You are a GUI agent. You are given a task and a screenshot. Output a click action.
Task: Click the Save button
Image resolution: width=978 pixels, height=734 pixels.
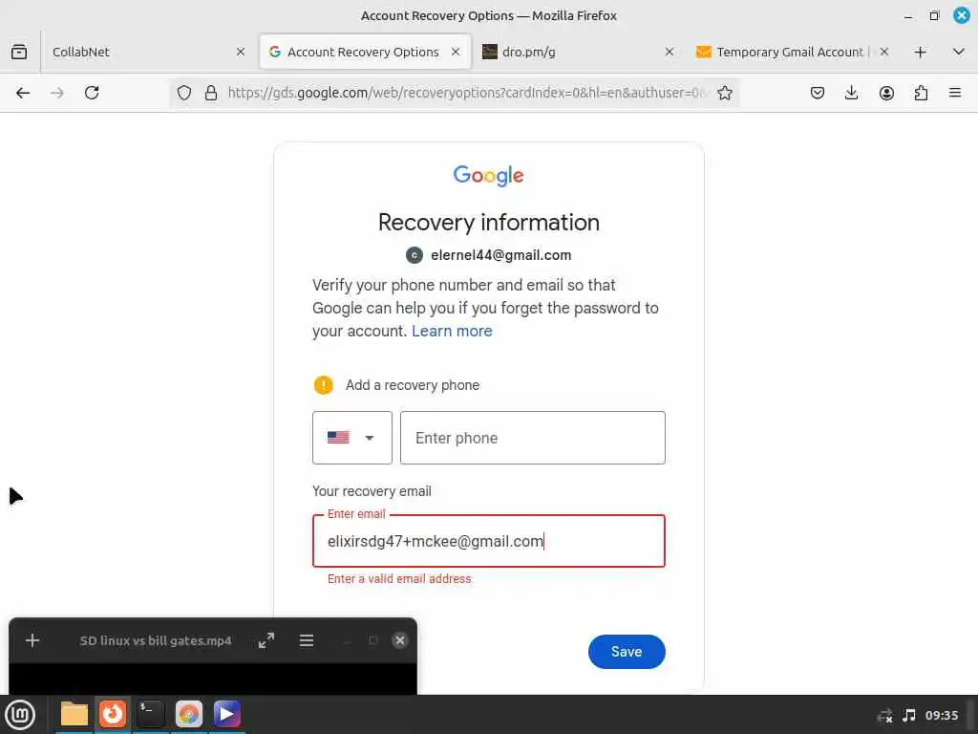[627, 652]
